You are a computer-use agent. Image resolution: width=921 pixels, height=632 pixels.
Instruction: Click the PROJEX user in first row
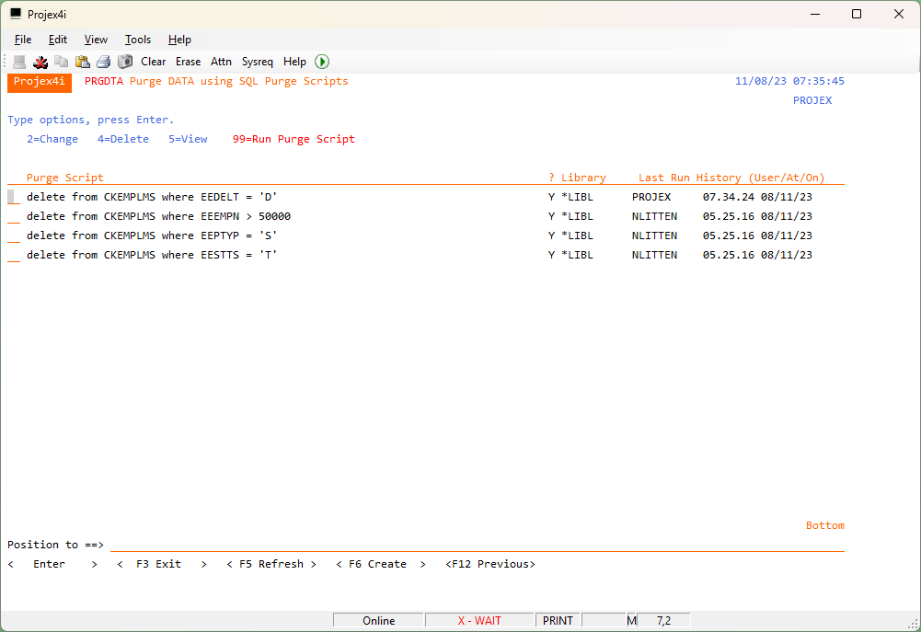[651, 197]
